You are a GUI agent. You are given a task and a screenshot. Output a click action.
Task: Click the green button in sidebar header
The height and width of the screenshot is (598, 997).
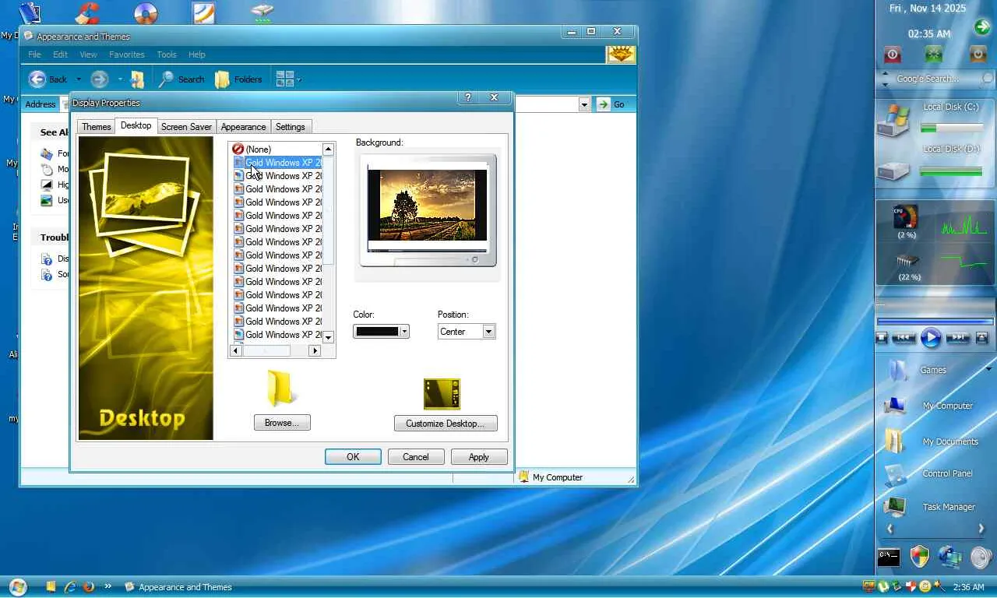pos(933,55)
